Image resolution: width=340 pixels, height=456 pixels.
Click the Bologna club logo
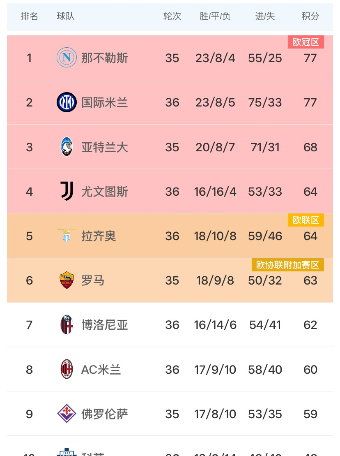pos(67,325)
